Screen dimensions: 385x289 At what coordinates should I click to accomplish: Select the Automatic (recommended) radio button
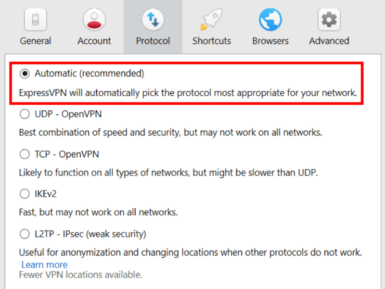(x=25, y=74)
